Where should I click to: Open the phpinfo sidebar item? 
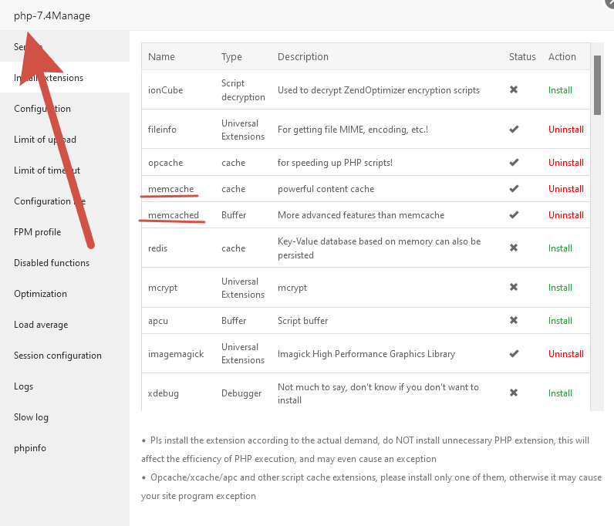[32, 448]
